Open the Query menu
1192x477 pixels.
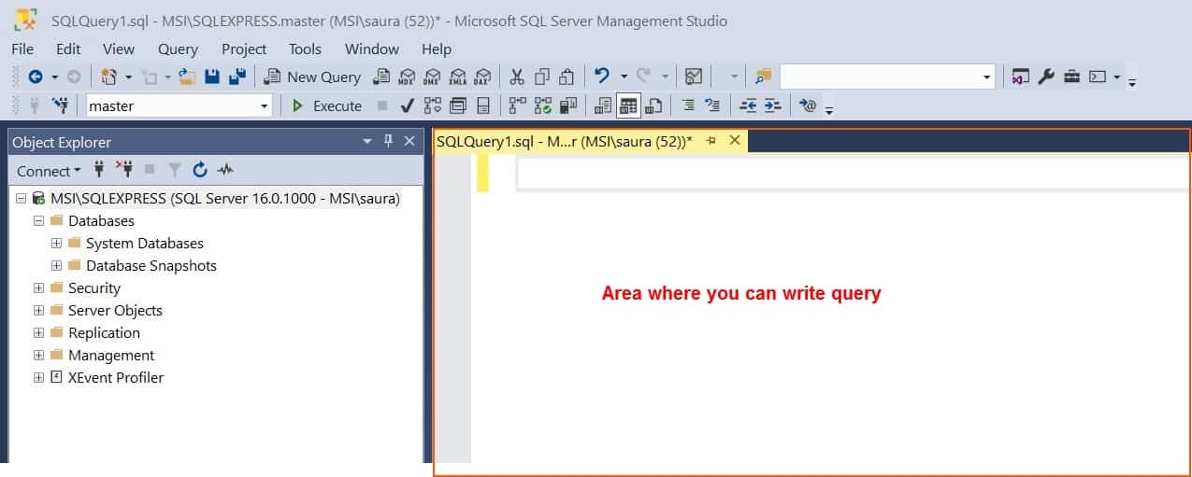pyautogui.click(x=178, y=49)
